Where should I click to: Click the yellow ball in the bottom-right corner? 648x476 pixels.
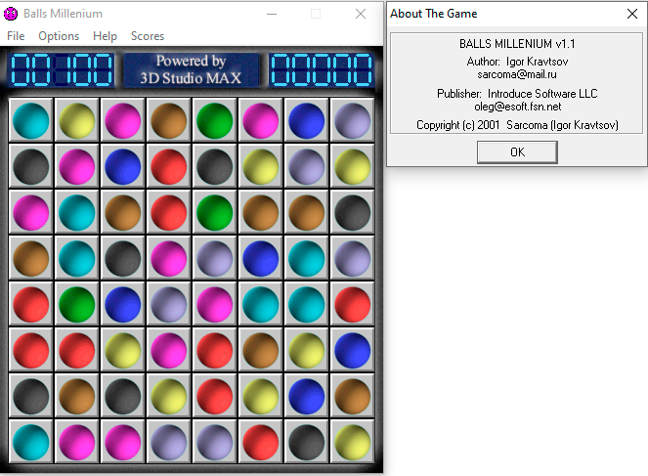pos(352,442)
